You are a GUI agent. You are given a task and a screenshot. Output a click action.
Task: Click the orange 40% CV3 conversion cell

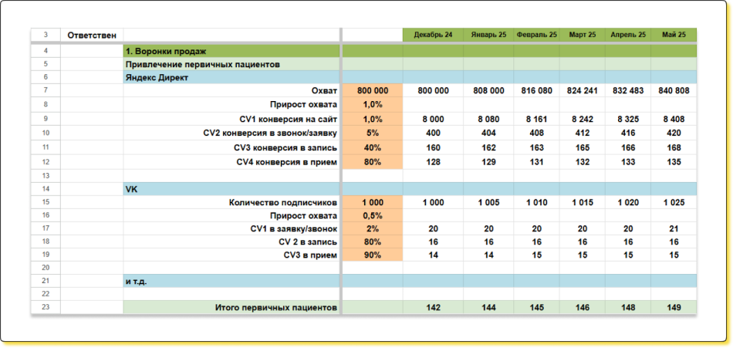[372, 147]
